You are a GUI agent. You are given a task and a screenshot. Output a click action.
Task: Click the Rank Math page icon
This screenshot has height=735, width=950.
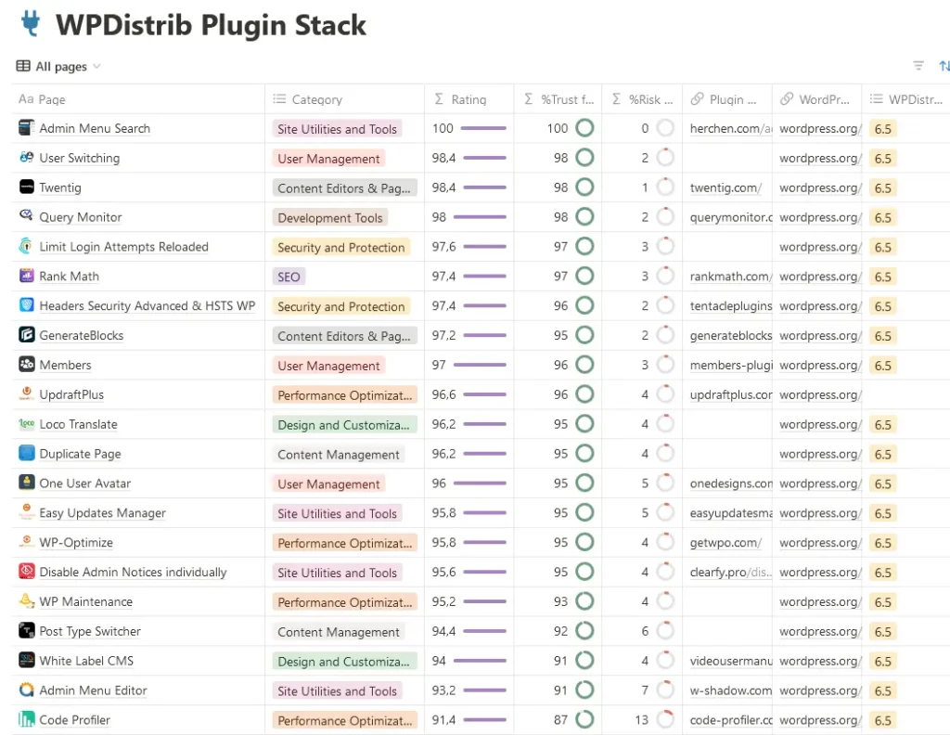tap(27, 276)
